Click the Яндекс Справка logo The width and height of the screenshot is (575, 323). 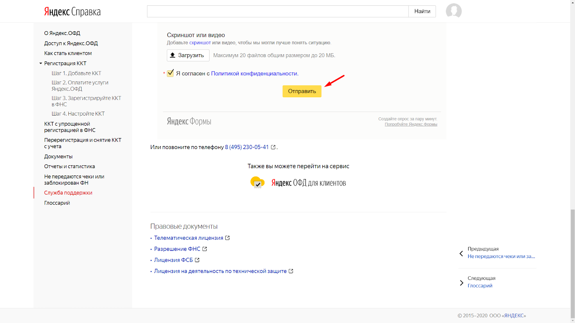pos(72,12)
